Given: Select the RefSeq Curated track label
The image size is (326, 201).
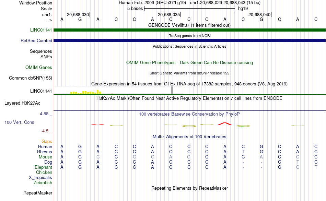Looking at the screenshot, I should click(36, 40).
